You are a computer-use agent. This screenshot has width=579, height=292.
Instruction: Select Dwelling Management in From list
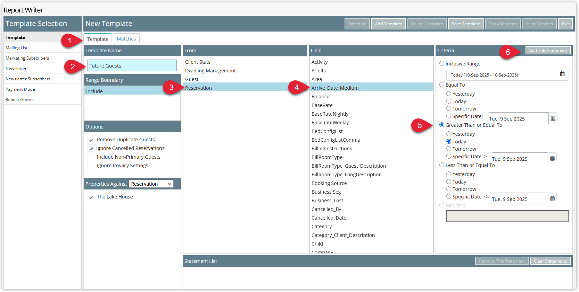[245, 70]
